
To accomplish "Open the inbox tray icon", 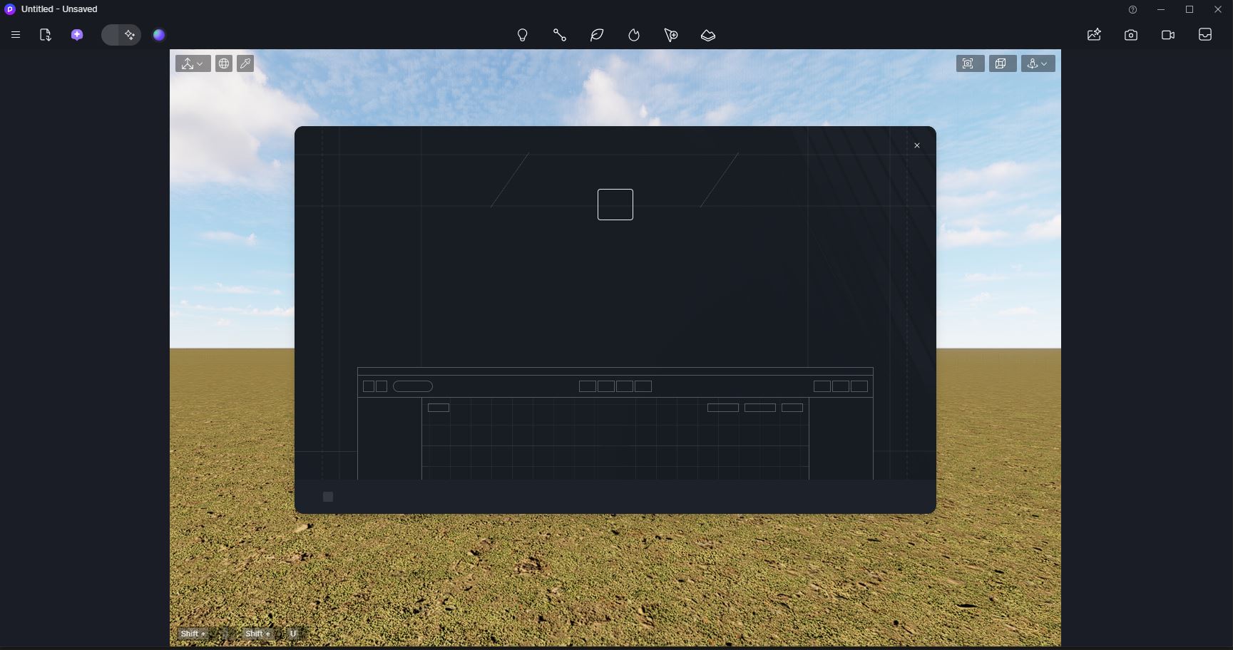I will tap(1205, 35).
